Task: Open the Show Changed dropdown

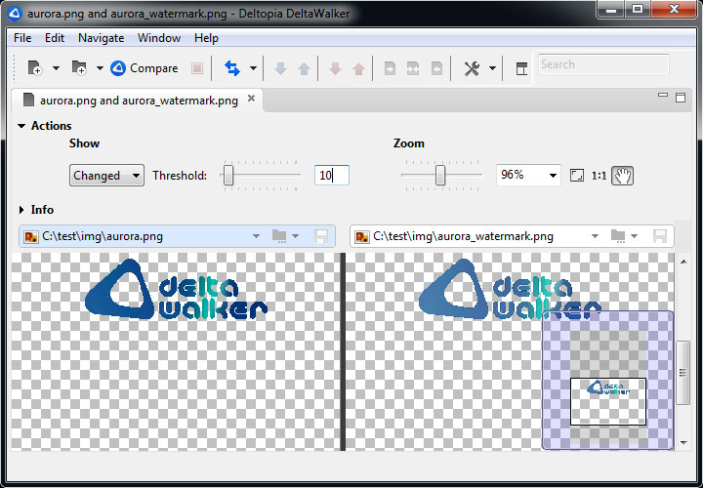Action: [106, 176]
